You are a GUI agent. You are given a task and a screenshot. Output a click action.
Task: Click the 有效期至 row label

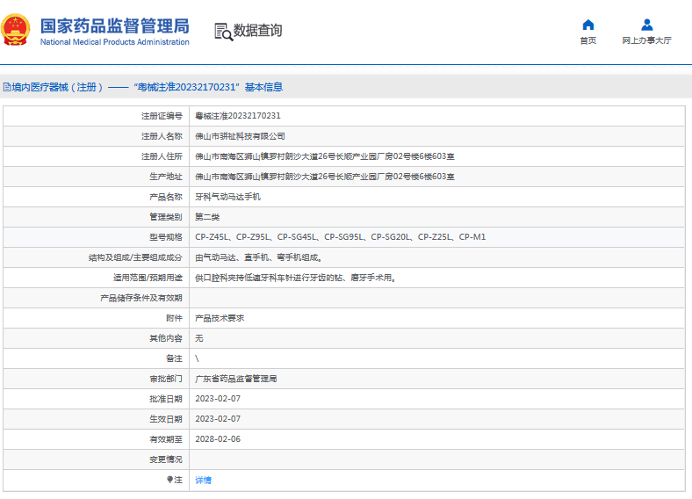[x=165, y=439]
